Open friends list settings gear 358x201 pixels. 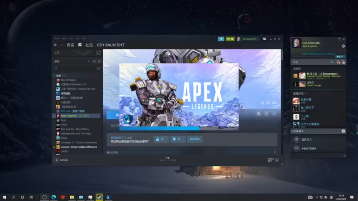(x=343, y=46)
